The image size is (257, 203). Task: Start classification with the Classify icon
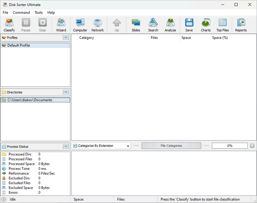coord(9,22)
